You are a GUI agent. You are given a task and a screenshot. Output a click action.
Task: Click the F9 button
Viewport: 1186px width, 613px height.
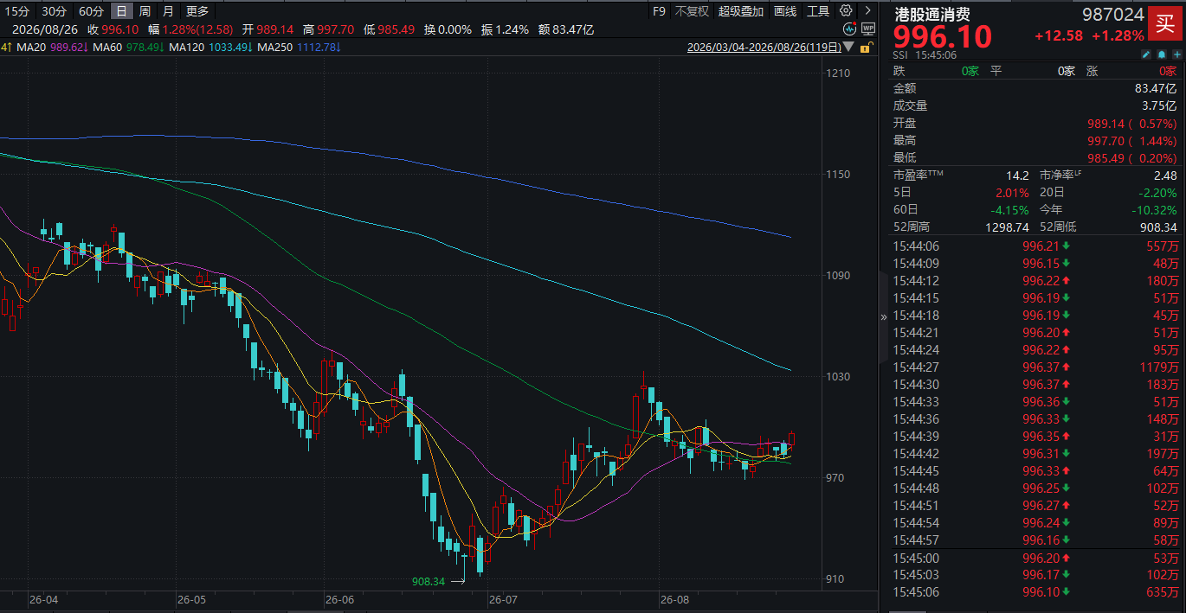pos(659,11)
